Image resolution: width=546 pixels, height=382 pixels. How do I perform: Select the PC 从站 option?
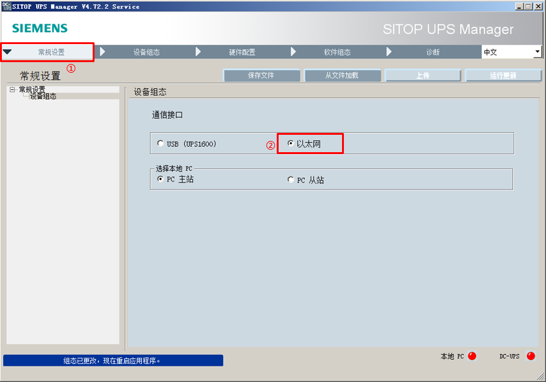coord(290,180)
